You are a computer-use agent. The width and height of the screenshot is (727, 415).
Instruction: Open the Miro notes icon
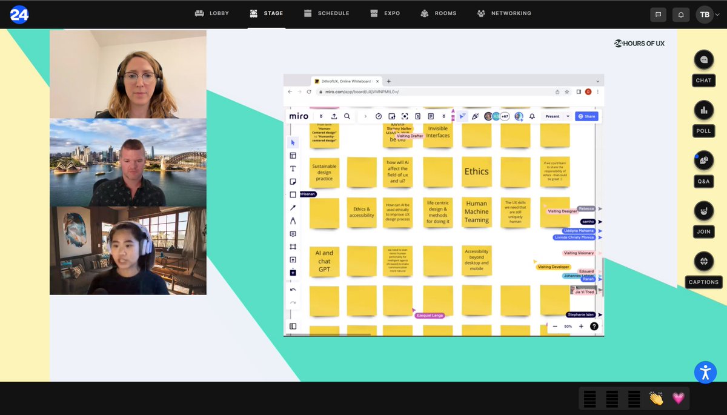click(431, 116)
